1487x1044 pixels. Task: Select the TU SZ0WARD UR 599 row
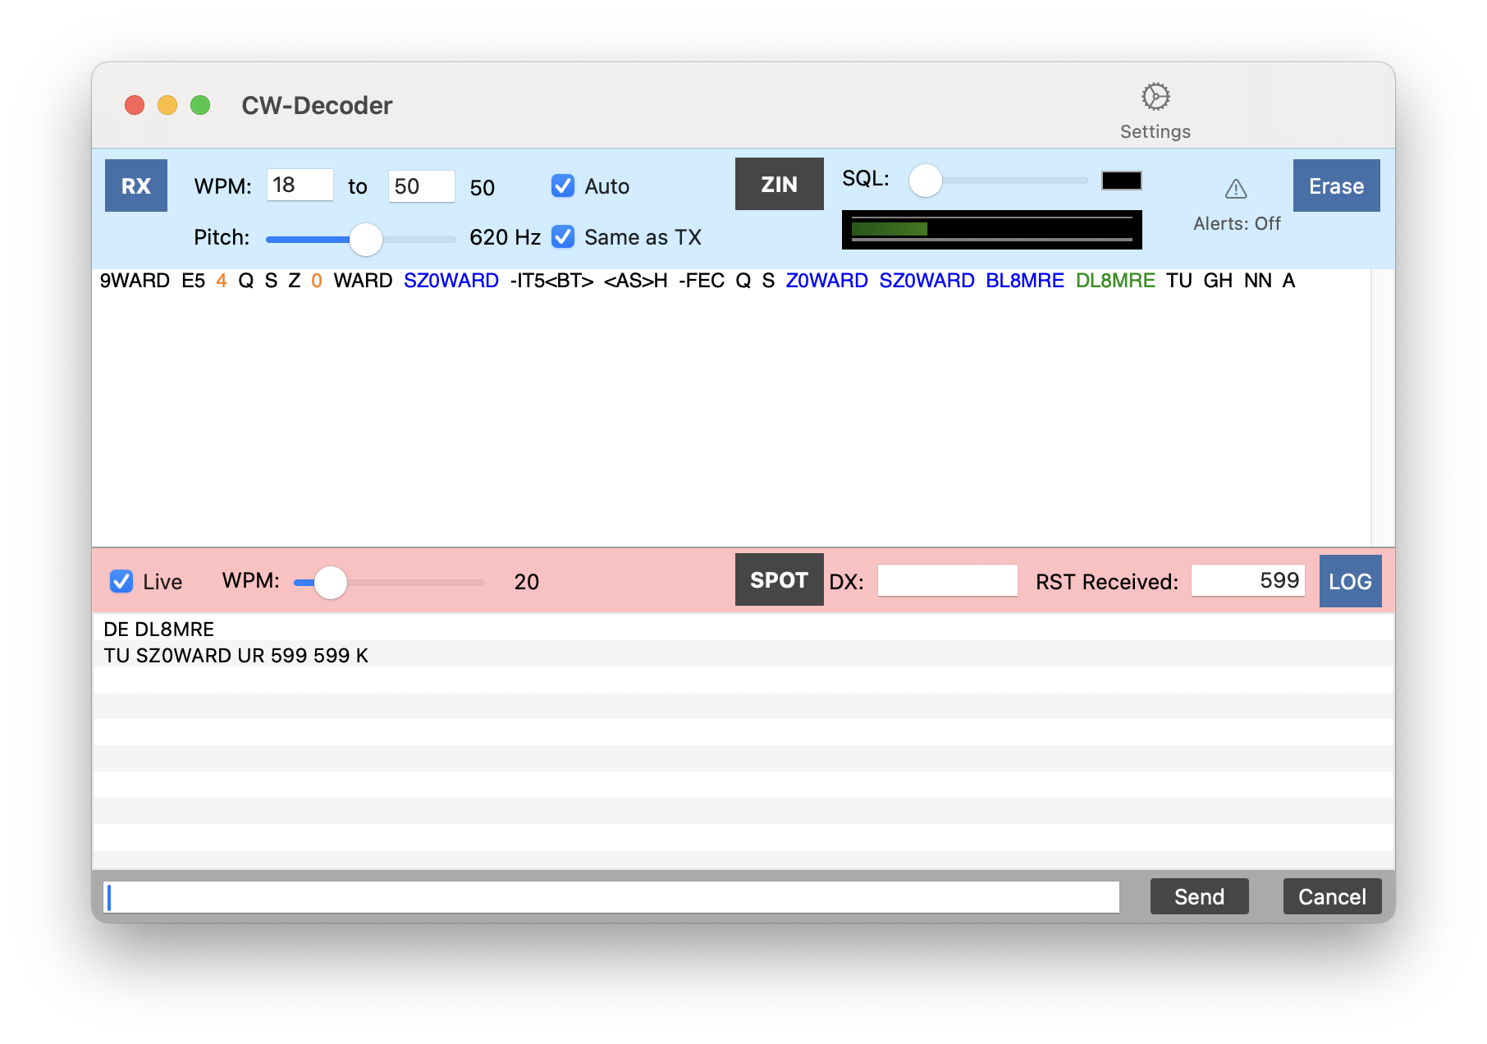pos(743,654)
